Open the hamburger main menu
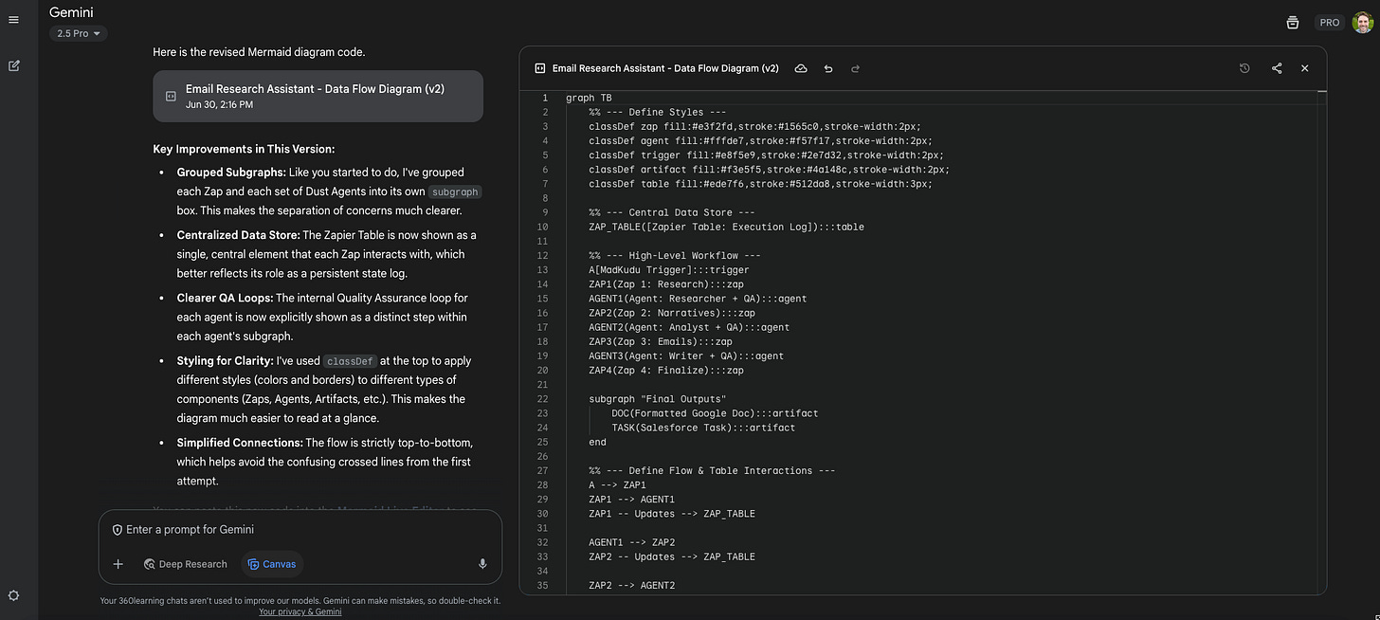The width and height of the screenshot is (1380, 620). tap(13, 20)
